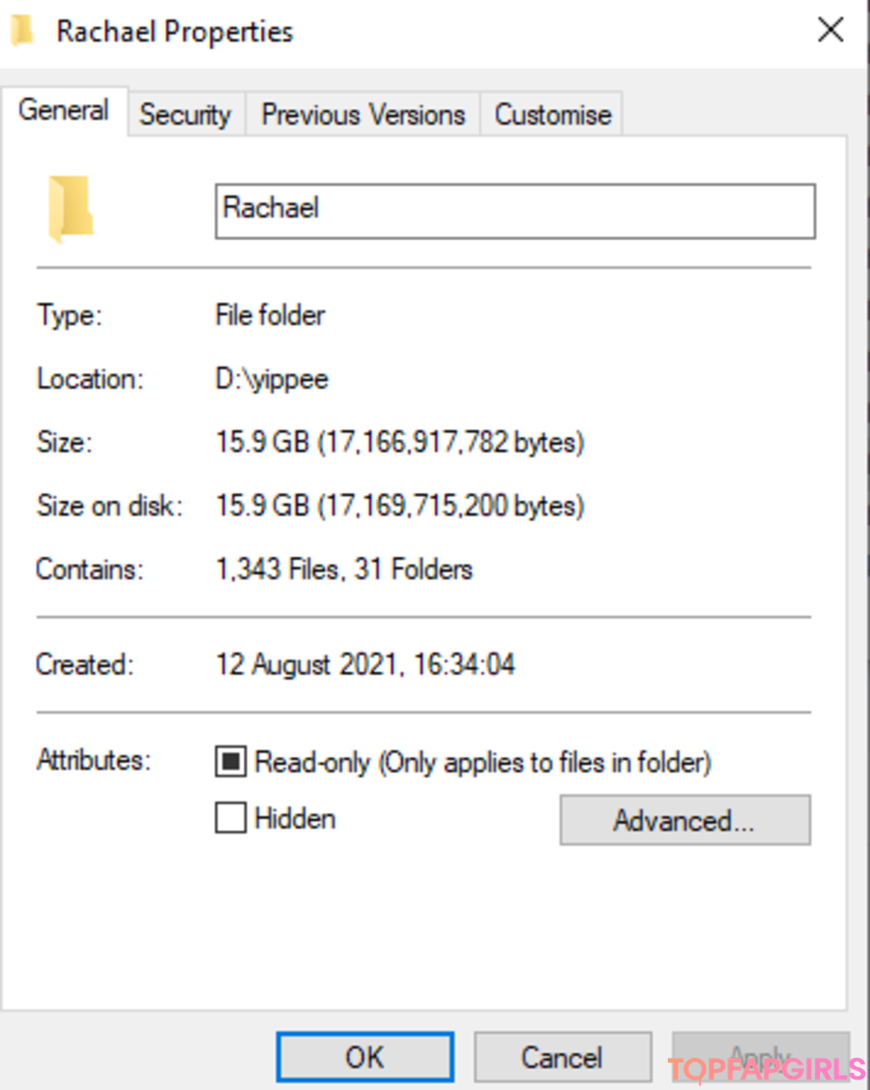Screen dimensions: 870x1090
Task: Switch to the General tab
Action: pyautogui.click(x=64, y=110)
